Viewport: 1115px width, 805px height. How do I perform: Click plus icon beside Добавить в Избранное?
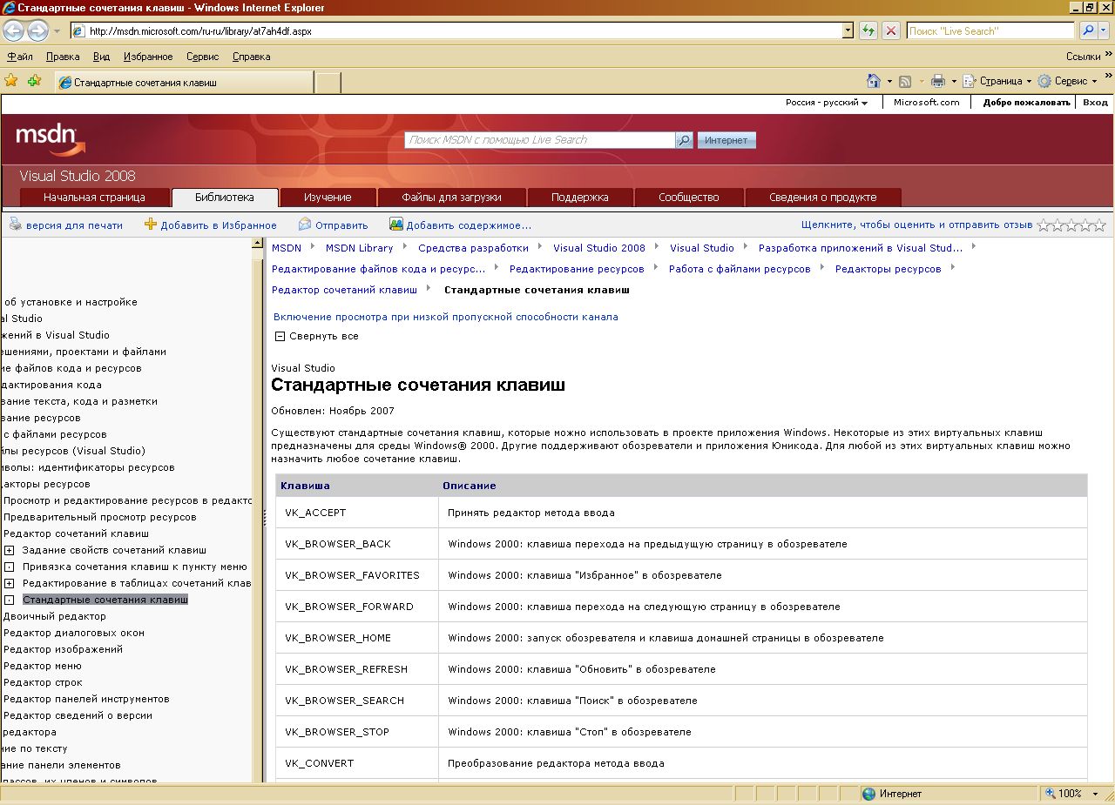(x=151, y=225)
